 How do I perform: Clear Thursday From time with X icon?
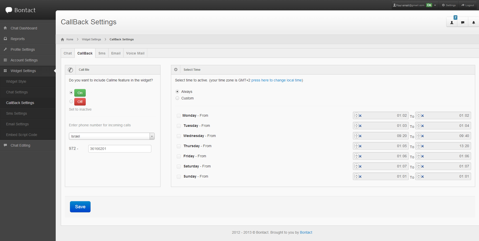(x=360, y=146)
